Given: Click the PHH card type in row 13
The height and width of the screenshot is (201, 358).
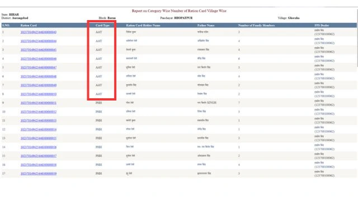Looking at the screenshot, I should point(98,138).
